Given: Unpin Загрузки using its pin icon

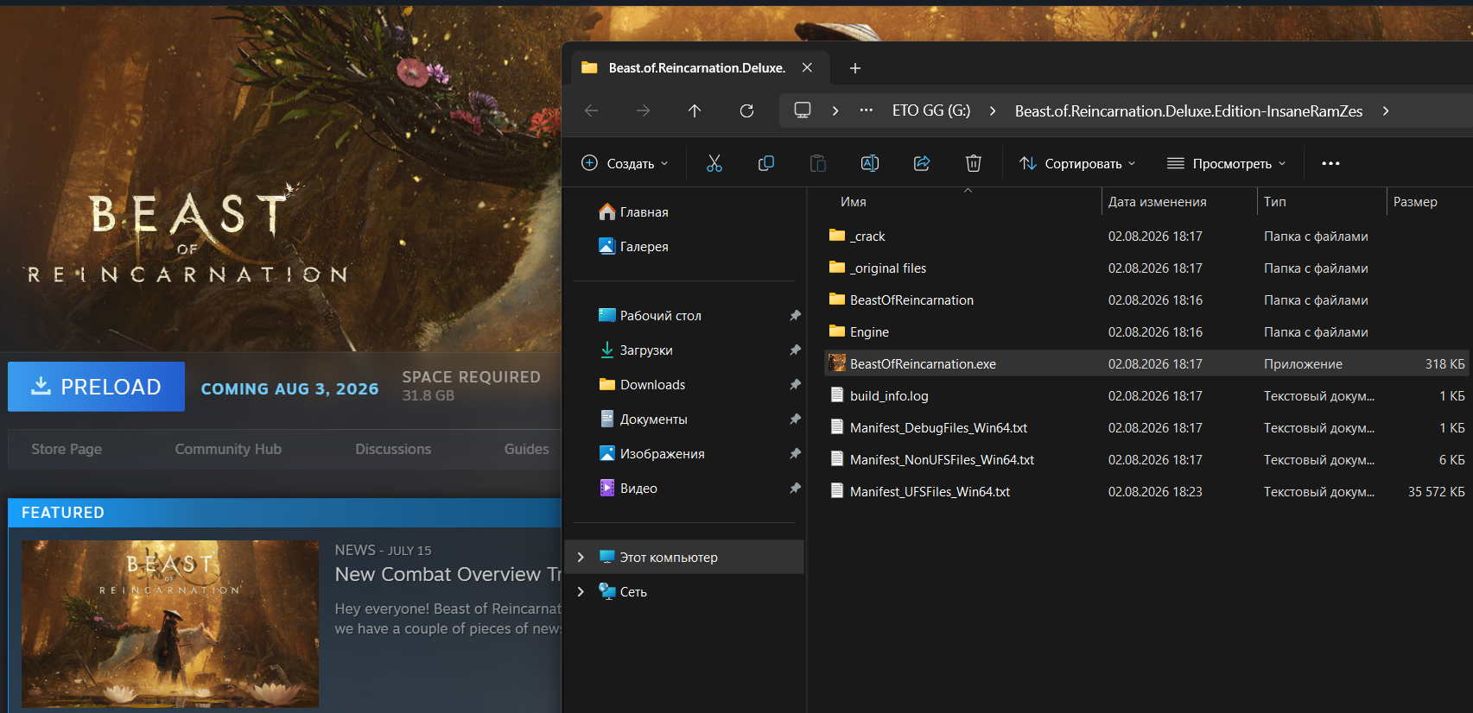Looking at the screenshot, I should click(x=795, y=350).
